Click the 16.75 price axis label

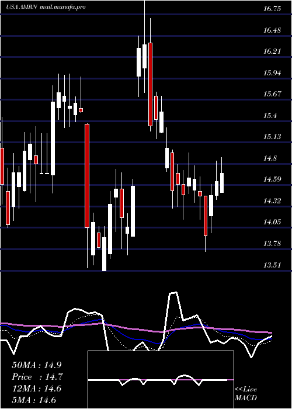point(272,9)
